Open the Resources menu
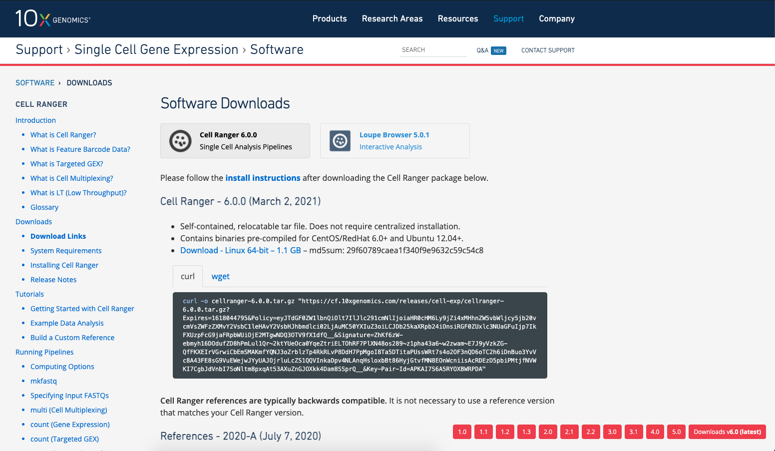Screen dimensions: 775x451 (x=458, y=18)
